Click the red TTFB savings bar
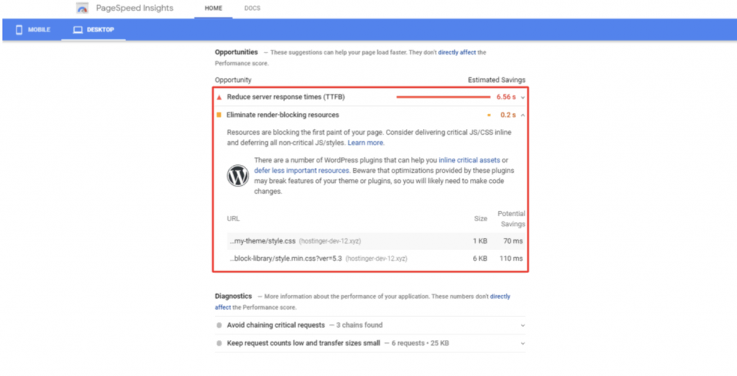 point(443,97)
